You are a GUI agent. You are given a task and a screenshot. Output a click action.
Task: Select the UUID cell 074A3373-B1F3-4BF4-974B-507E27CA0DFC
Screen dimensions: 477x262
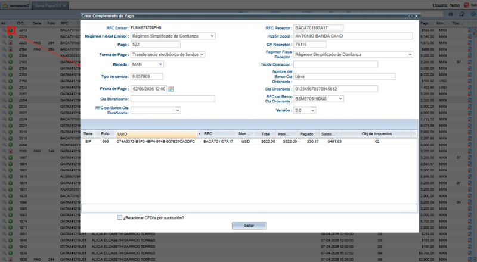[156, 142]
